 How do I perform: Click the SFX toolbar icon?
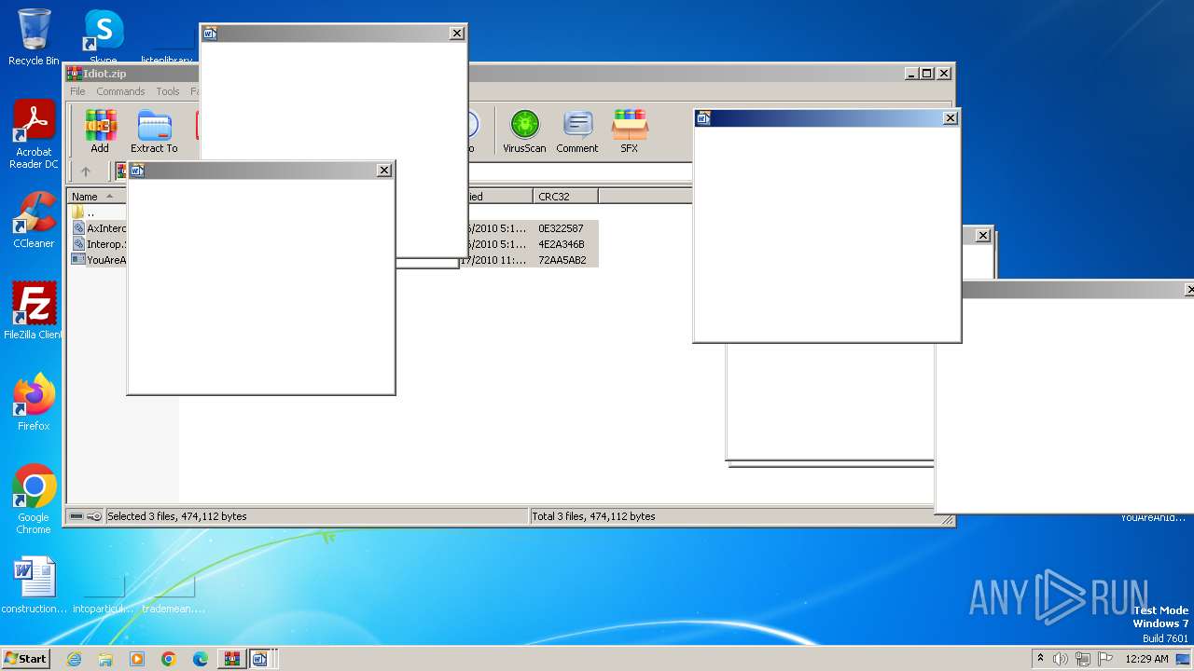(x=630, y=131)
